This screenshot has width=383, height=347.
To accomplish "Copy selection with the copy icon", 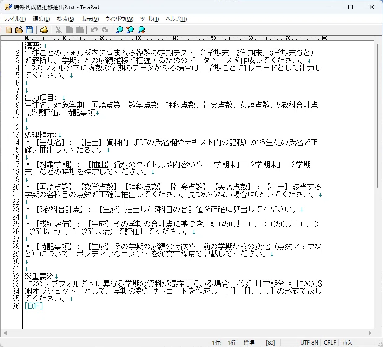I will coord(69,30).
